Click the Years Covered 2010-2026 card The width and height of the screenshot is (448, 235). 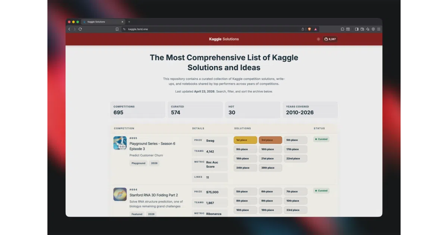pos(310,110)
